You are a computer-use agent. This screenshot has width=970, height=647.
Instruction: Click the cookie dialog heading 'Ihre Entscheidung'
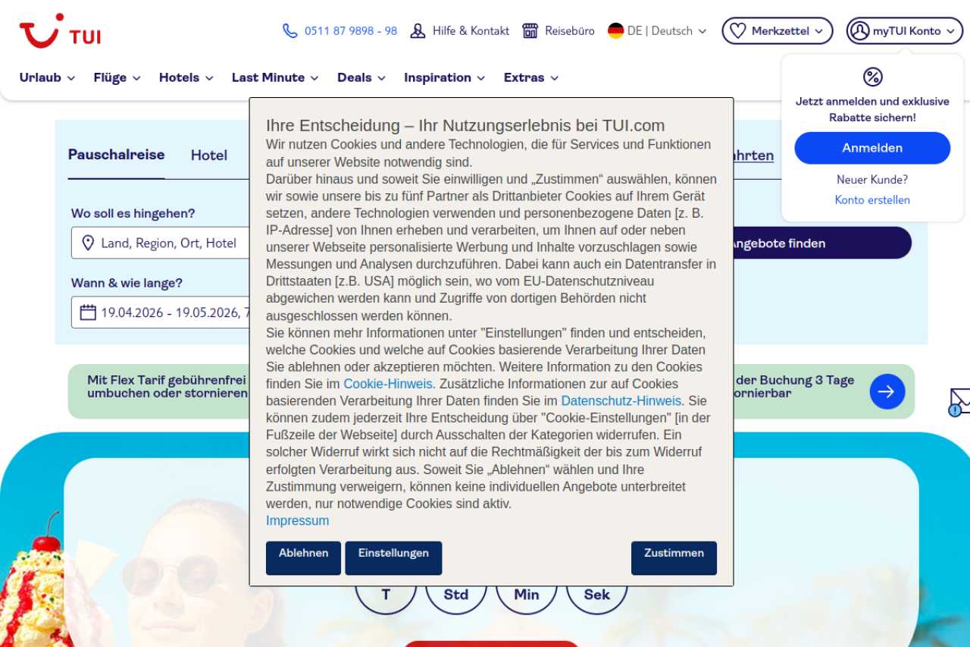click(x=465, y=126)
